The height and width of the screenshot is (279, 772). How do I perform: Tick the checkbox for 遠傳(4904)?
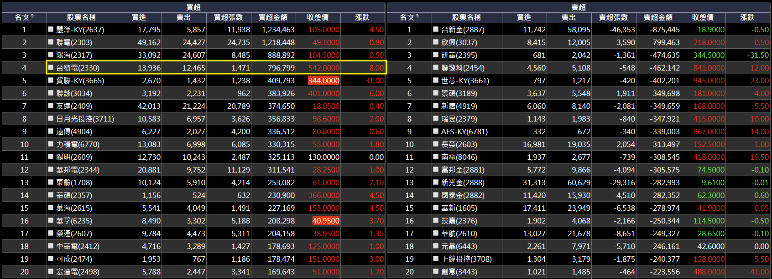pos(51,131)
